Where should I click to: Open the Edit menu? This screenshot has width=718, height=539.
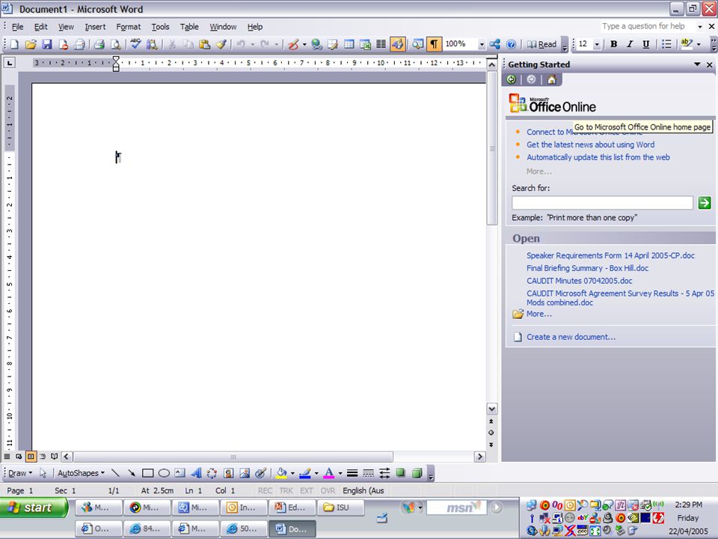(x=40, y=27)
